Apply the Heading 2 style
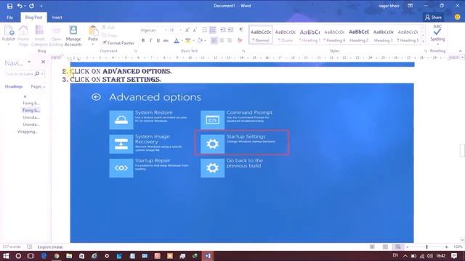 point(359,35)
